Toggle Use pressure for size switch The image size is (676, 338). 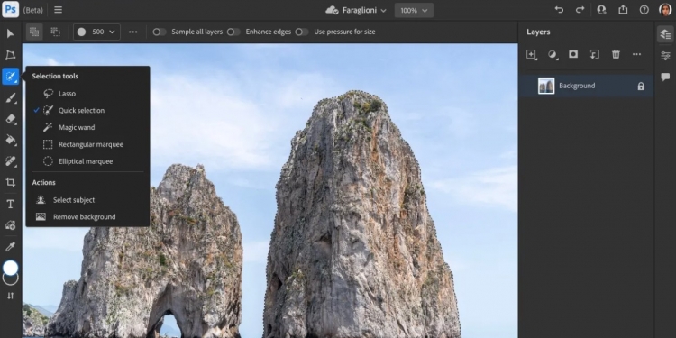pyautogui.click(x=302, y=32)
